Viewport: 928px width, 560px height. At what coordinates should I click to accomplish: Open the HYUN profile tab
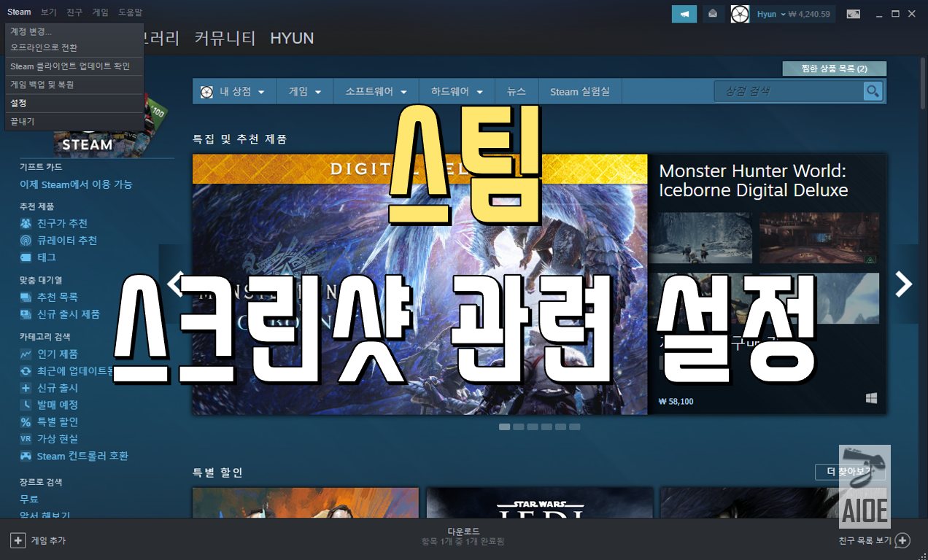[292, 39]
